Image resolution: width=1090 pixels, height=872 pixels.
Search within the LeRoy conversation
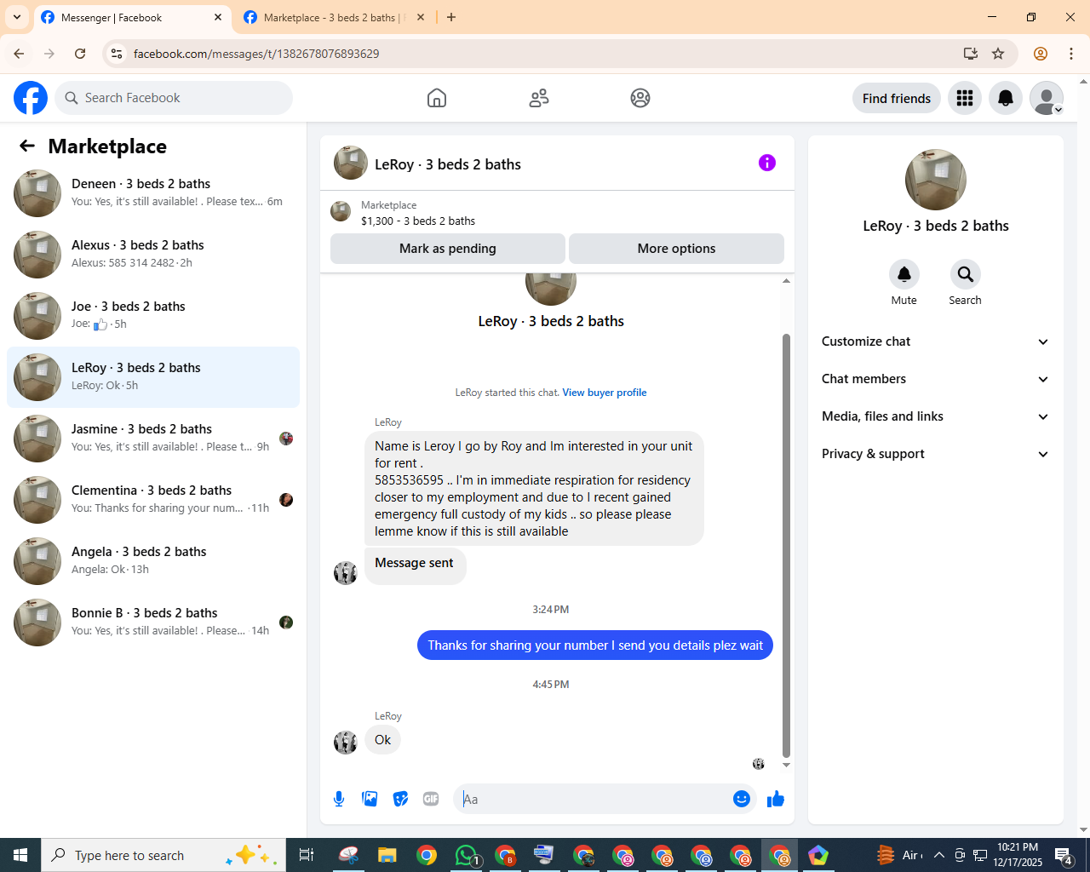pos(965,274)
